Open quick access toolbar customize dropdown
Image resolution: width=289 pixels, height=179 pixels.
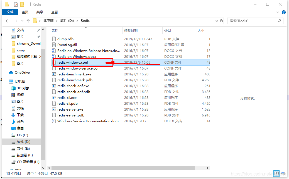point(27,5)
